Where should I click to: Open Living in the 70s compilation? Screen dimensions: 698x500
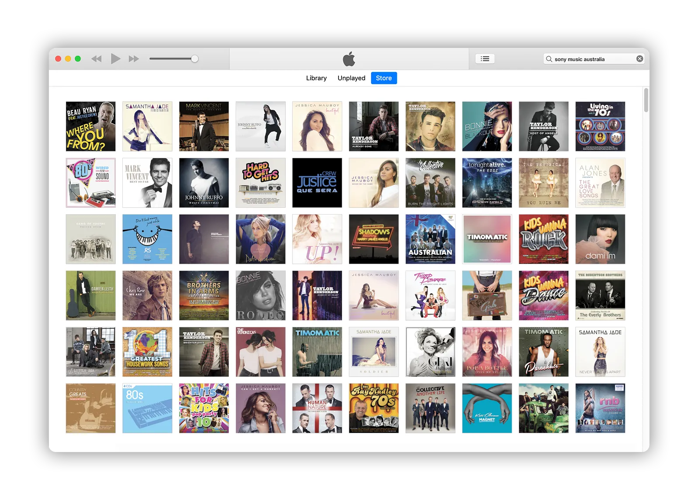click(600, 127)
